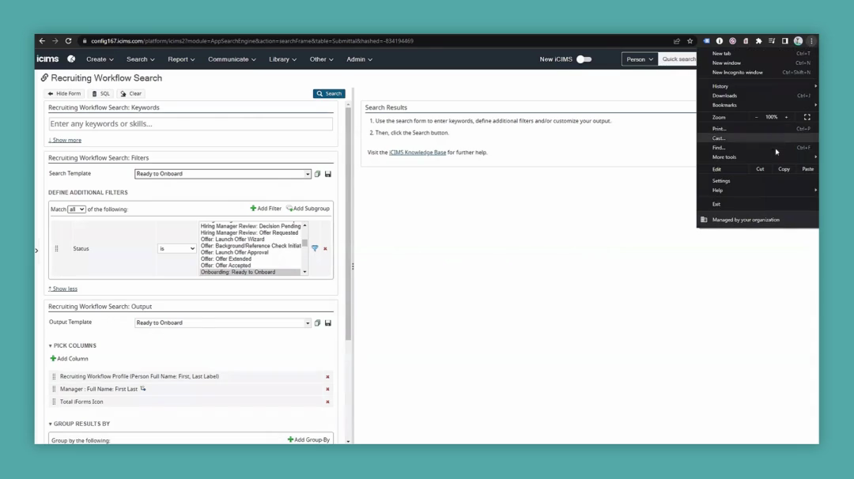Select Cast... in Chrome menu
The image size is (854, 479).
click(758, 138)
